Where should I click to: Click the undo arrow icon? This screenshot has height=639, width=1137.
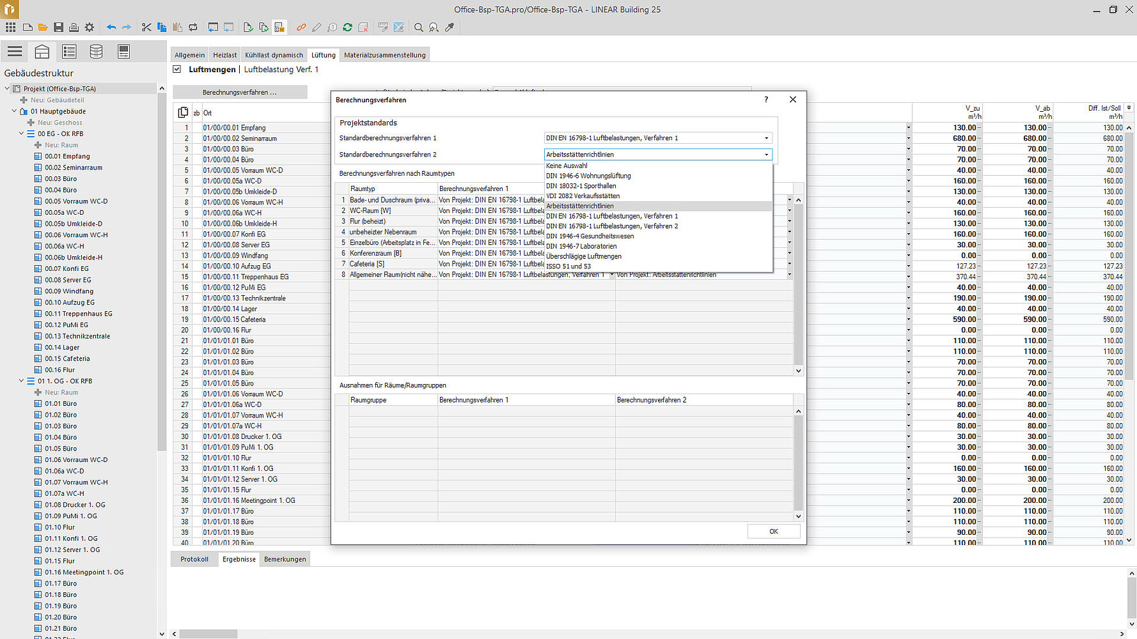pos(111,27)
